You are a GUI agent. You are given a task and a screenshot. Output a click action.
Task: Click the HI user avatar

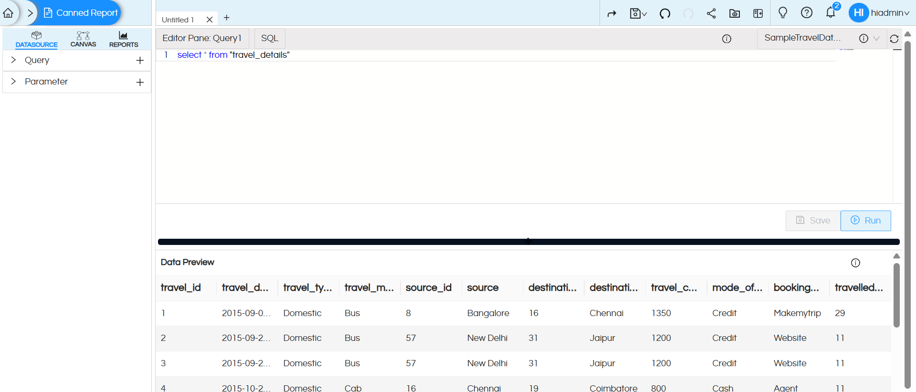coord(858,12)
